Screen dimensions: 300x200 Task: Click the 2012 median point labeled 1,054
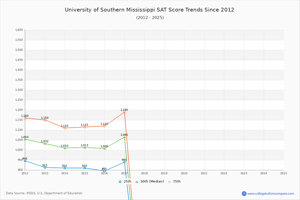(25, 139)
